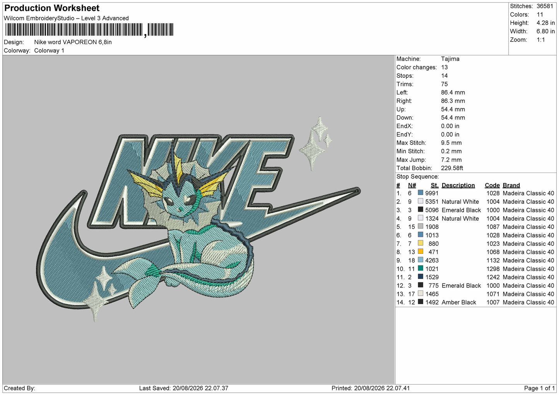Click the Max Jump value '7.2 mm'

(451, 160)
